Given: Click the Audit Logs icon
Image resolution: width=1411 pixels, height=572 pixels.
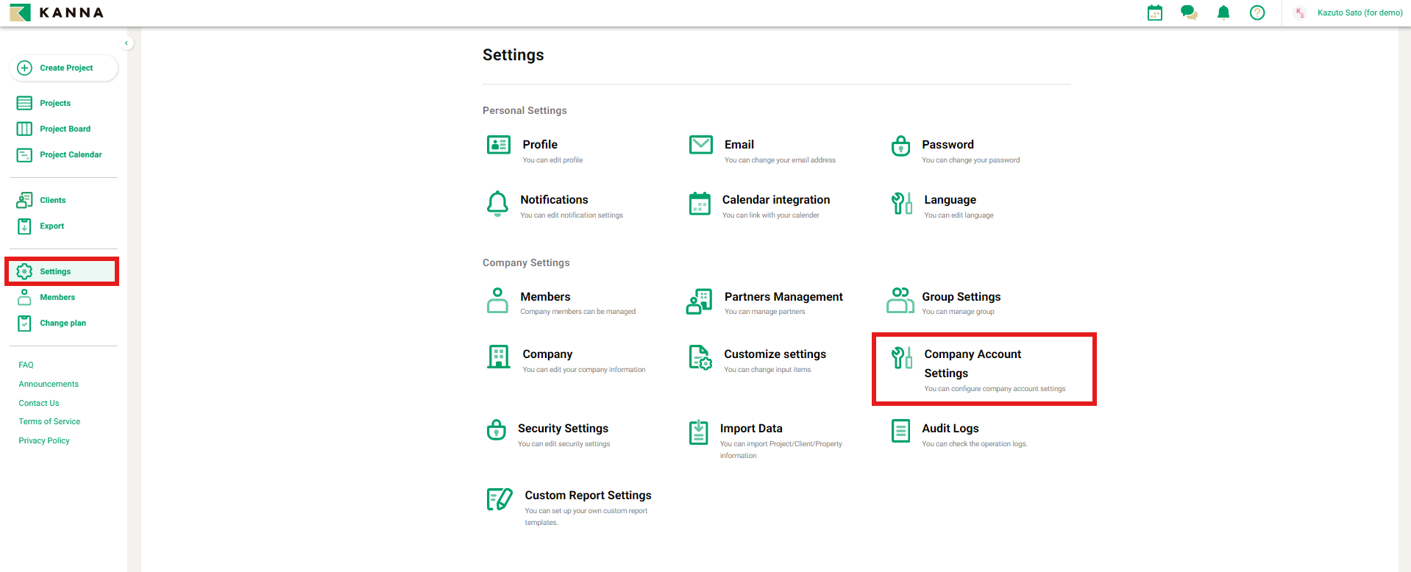Looking at the screenshot, I should pos(900,431).
